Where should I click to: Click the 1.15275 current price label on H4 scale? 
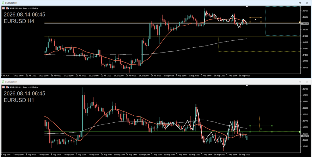point(305,24)
